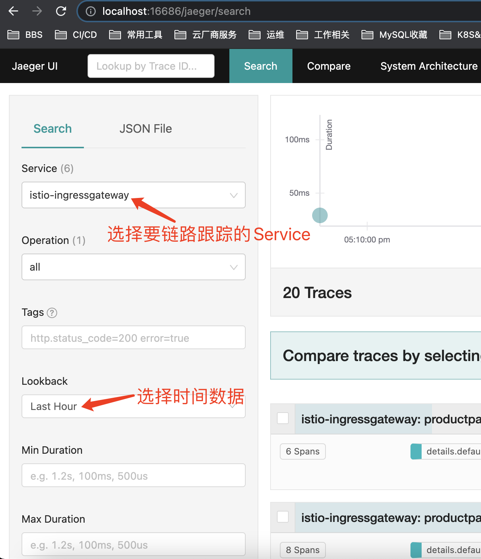Click the Operation (1) label
This screenshot has width=481, height=559.
(54, 241)
